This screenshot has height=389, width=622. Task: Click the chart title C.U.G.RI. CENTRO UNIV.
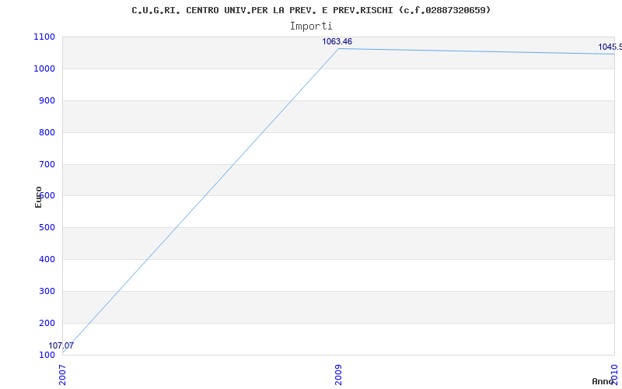(x=311, y=10)
